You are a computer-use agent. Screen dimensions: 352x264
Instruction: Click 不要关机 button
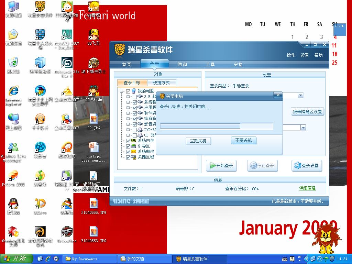[x=244, y=140]
